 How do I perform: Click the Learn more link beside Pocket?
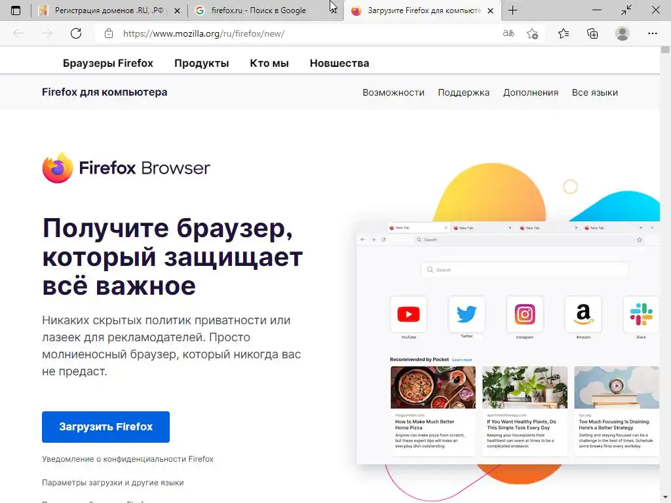[462, 360]
